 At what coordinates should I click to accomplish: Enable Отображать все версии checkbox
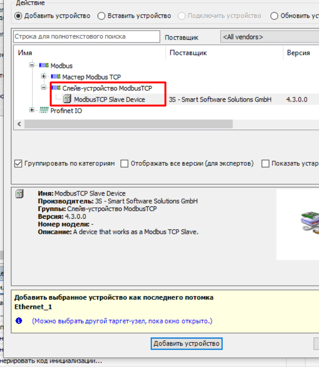(x=125, y=163)
